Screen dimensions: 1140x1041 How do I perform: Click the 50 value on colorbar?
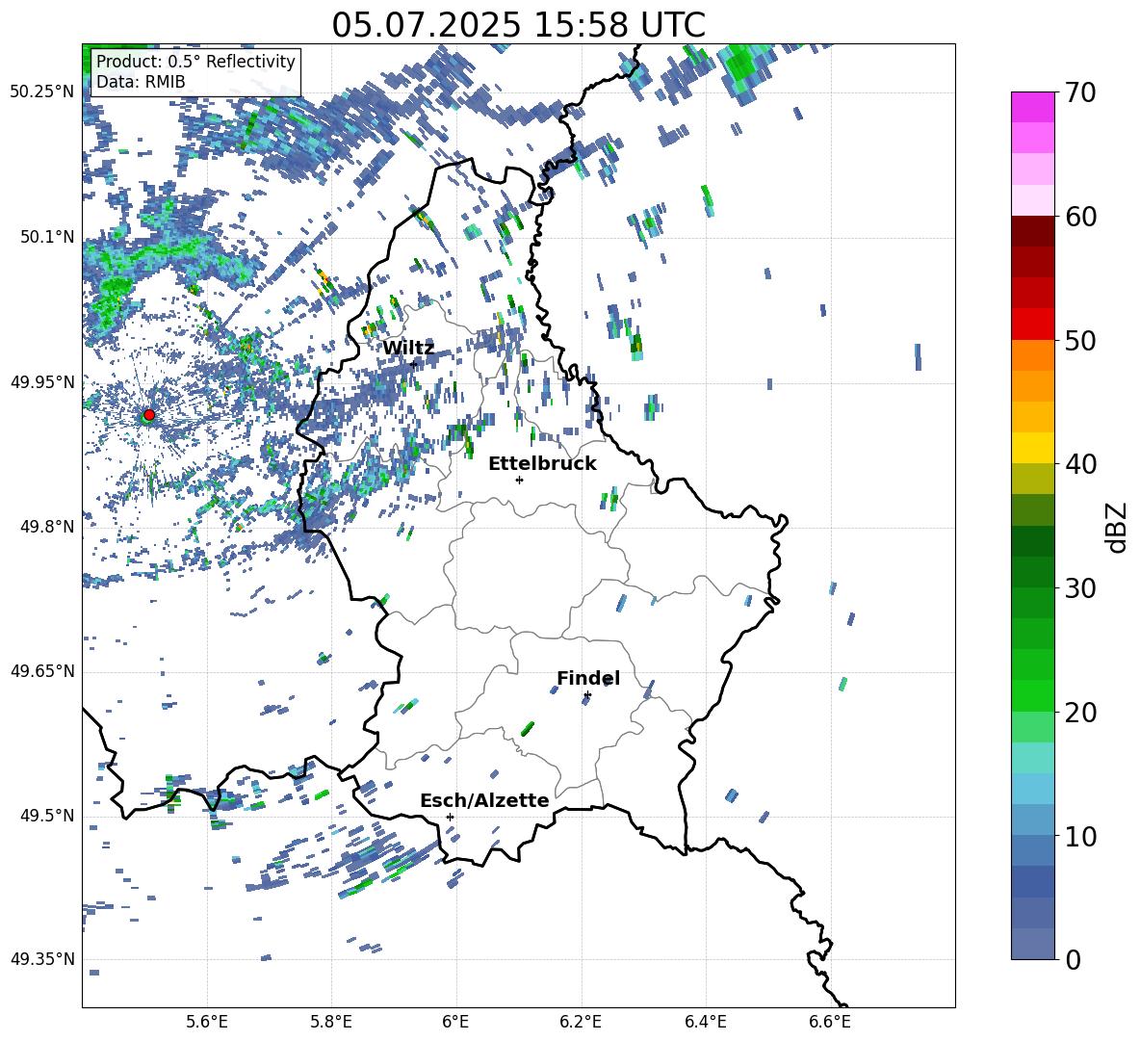point(1080,340)
